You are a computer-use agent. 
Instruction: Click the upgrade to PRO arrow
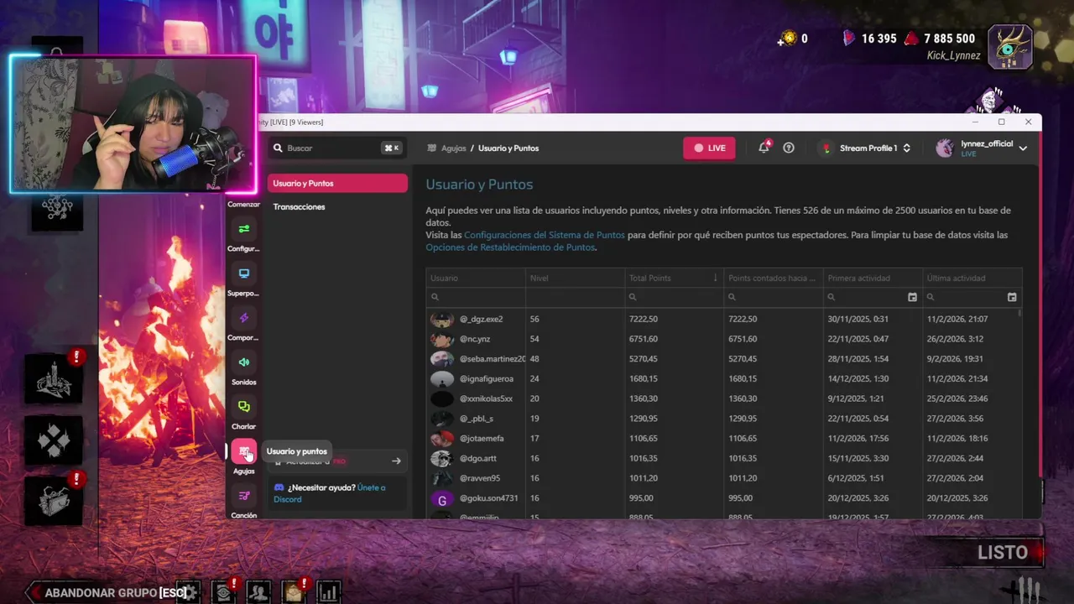[396, 461]
